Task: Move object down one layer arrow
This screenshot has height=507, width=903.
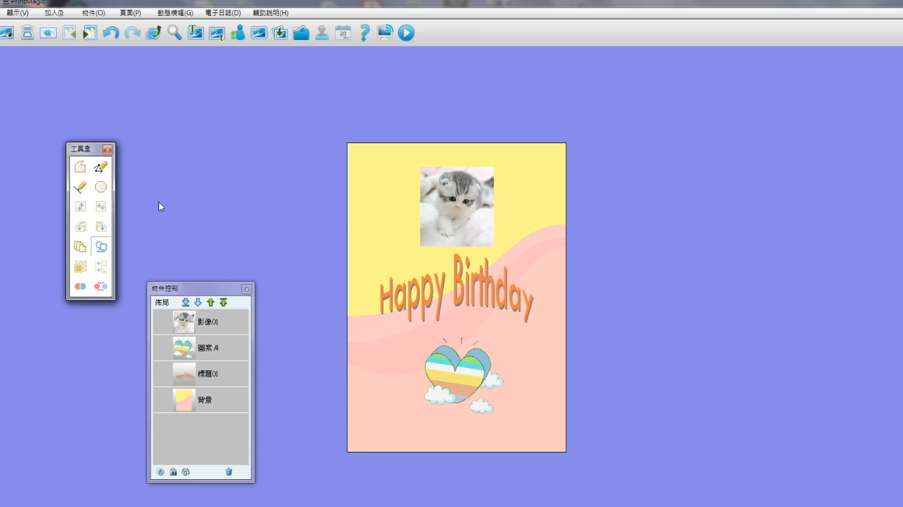Action: click(x=198, y=303)
